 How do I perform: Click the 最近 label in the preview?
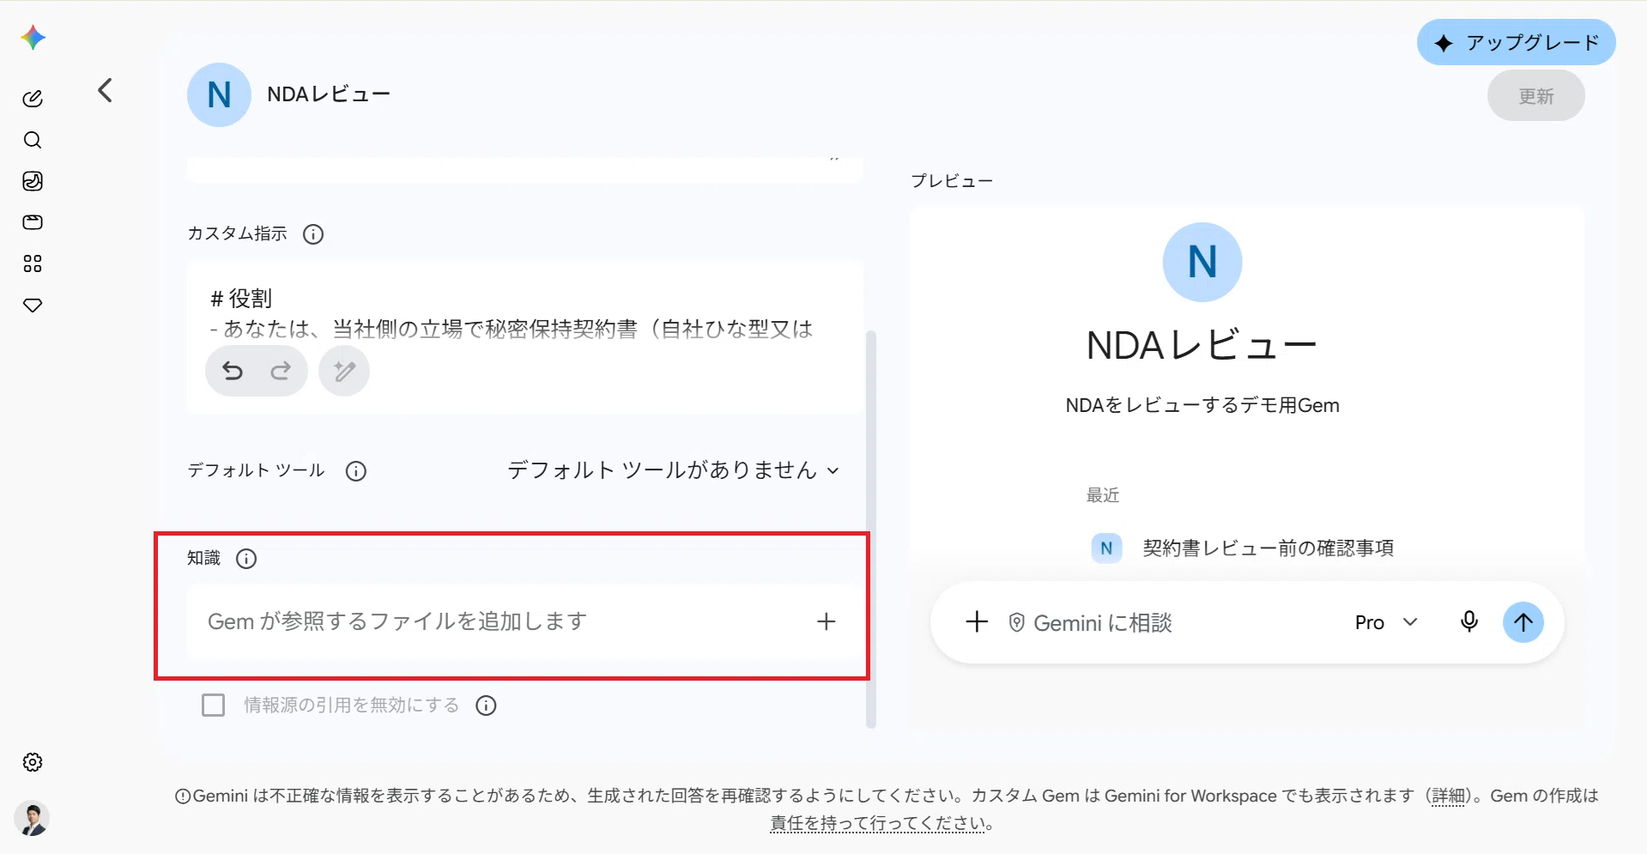click(1103, 495)
